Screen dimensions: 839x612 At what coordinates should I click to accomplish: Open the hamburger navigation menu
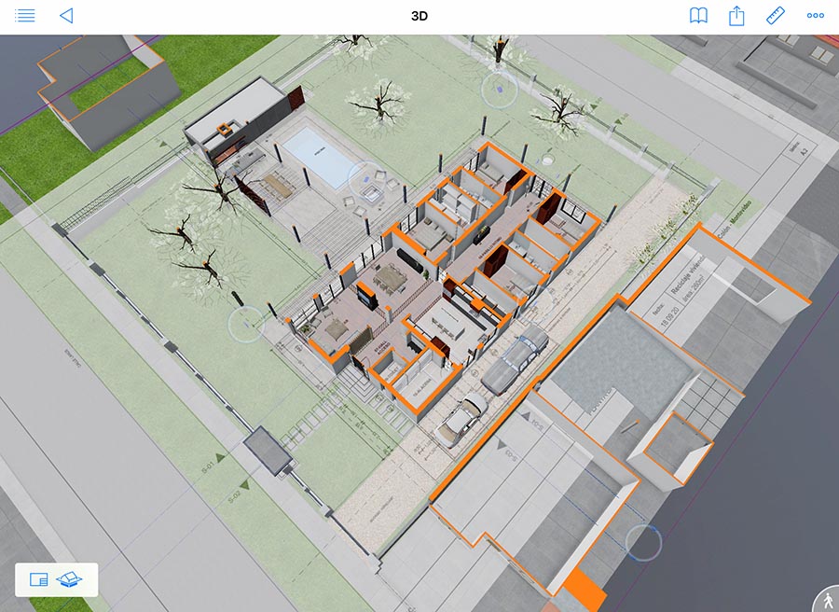click(25, 16)
